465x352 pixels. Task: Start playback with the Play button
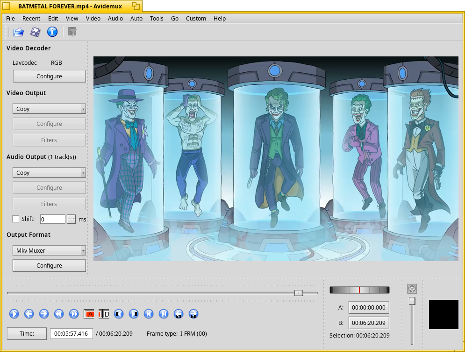(14, 314)
